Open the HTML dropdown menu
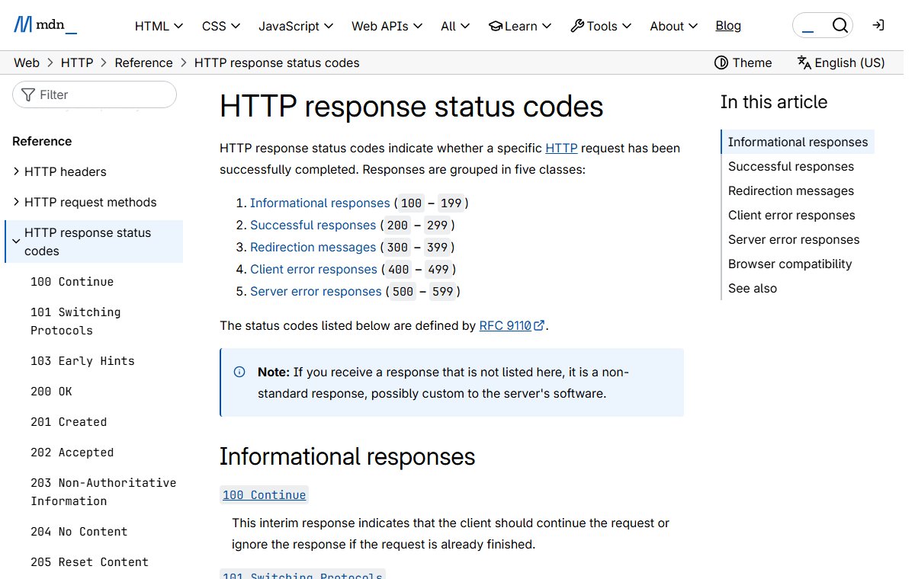Viewport: 915px width, 579px height. point(159,26)
